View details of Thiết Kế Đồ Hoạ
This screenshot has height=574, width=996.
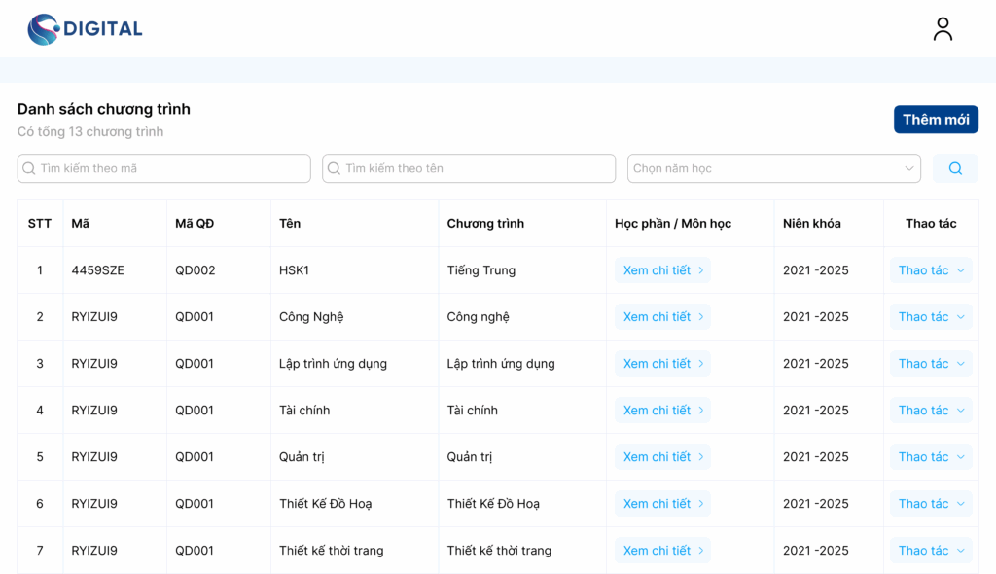(662, 504)
